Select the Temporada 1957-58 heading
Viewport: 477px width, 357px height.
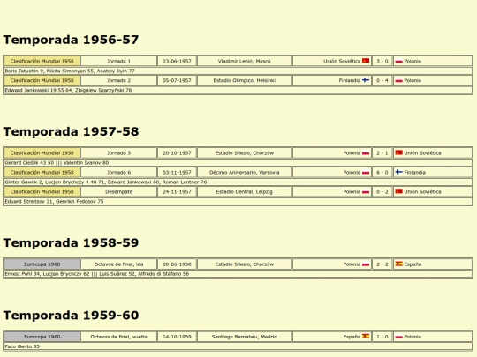pyautogui.click(x=71, y=131)
